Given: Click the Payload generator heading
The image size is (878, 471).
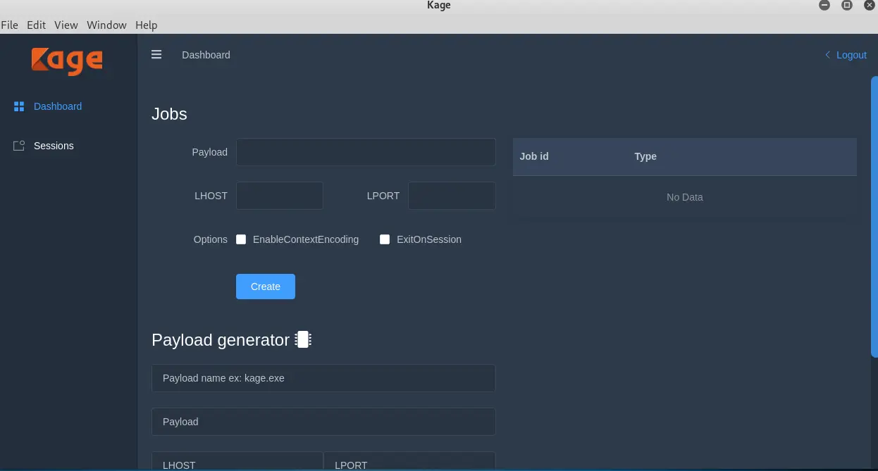Looking at the screenshot, I should (221, 340).
